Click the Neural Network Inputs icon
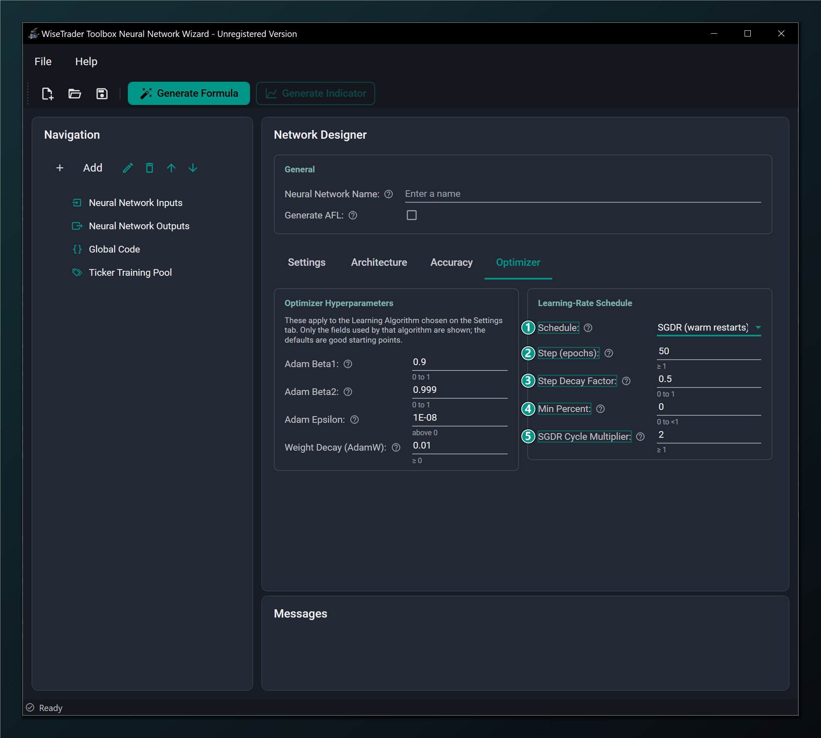Image resolution: width=821 pixels, height=738 pixels. [x=77, y=203]
